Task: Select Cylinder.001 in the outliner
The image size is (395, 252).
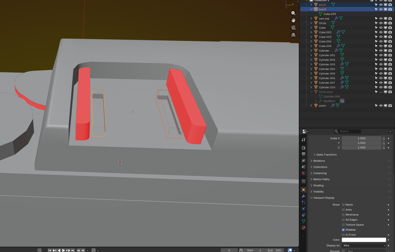Action: pyautogui.click(x=327, y=55)
